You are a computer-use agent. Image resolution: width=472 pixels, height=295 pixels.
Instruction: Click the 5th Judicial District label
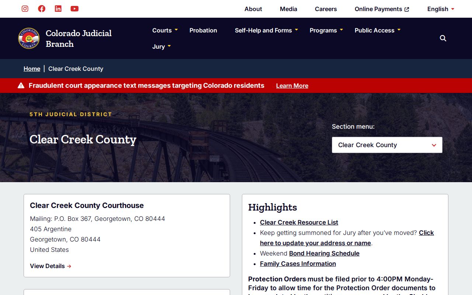71,114
